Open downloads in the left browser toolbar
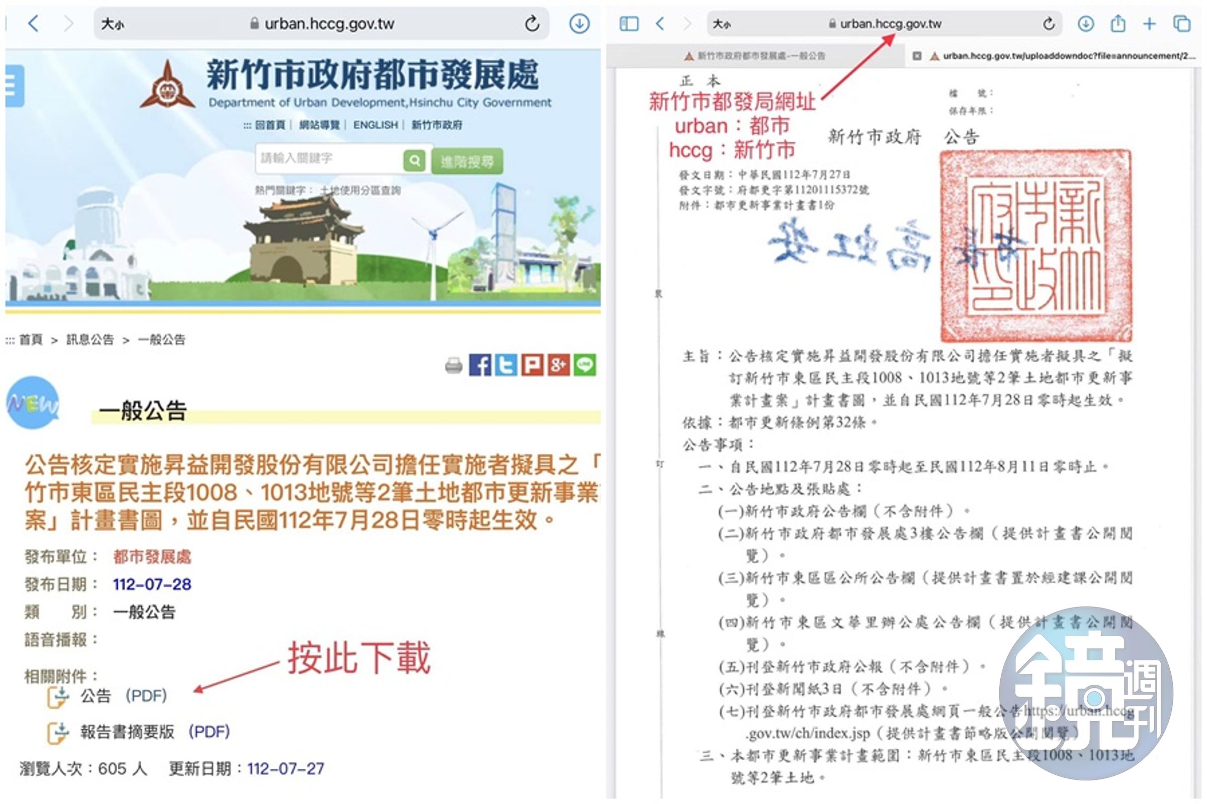 coord(579,24)
